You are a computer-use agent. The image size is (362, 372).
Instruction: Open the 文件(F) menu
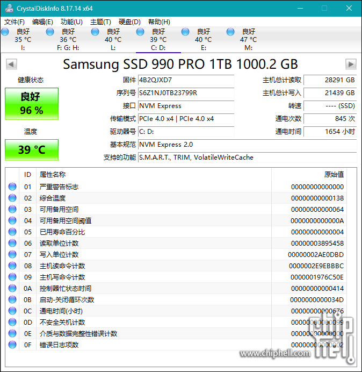point(14,22)
